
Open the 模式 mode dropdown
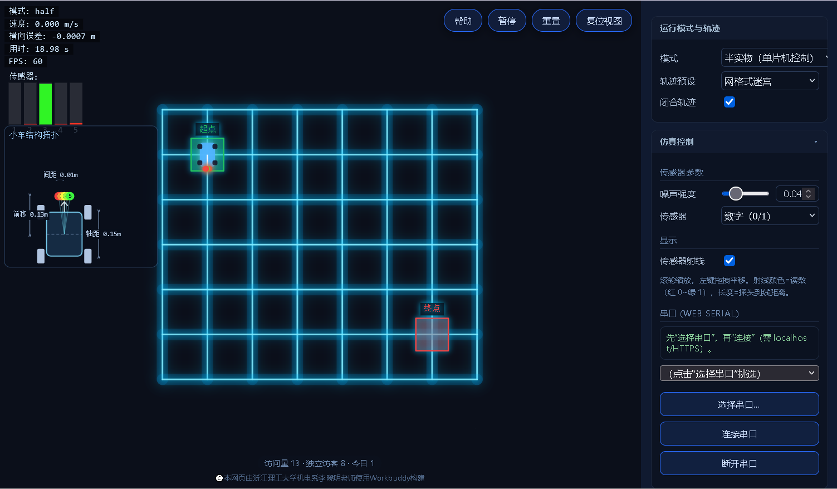click(775, 58)
